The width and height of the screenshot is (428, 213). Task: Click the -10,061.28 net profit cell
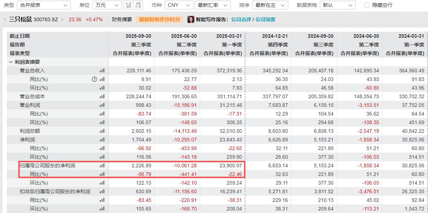click(184, 166)
